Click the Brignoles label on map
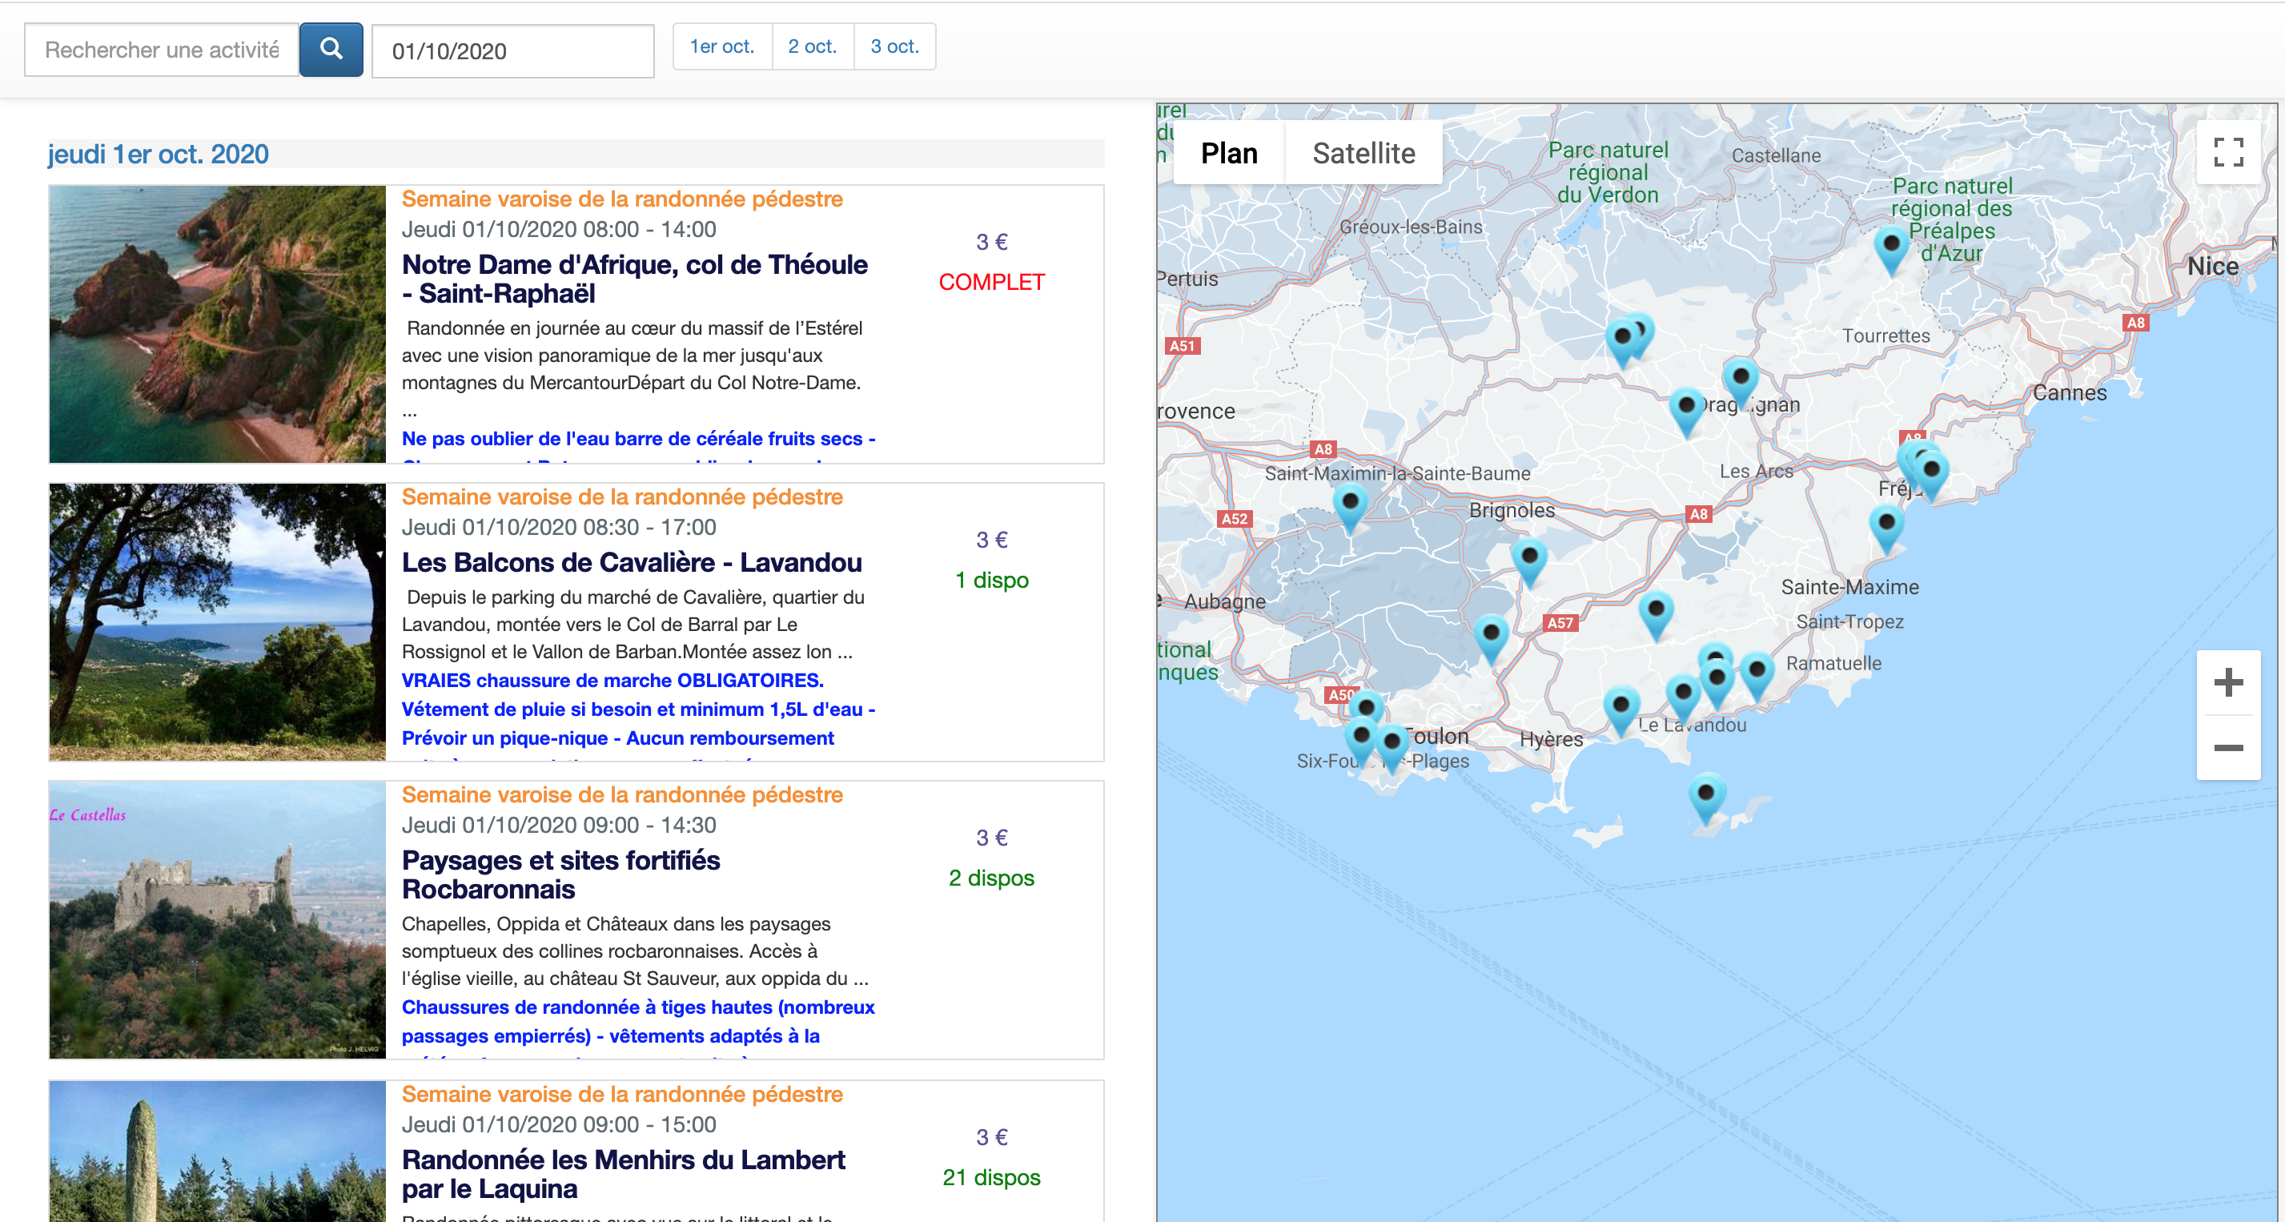The height and width of the screenshot is (1222, 2285). (x=1512, y=510)
